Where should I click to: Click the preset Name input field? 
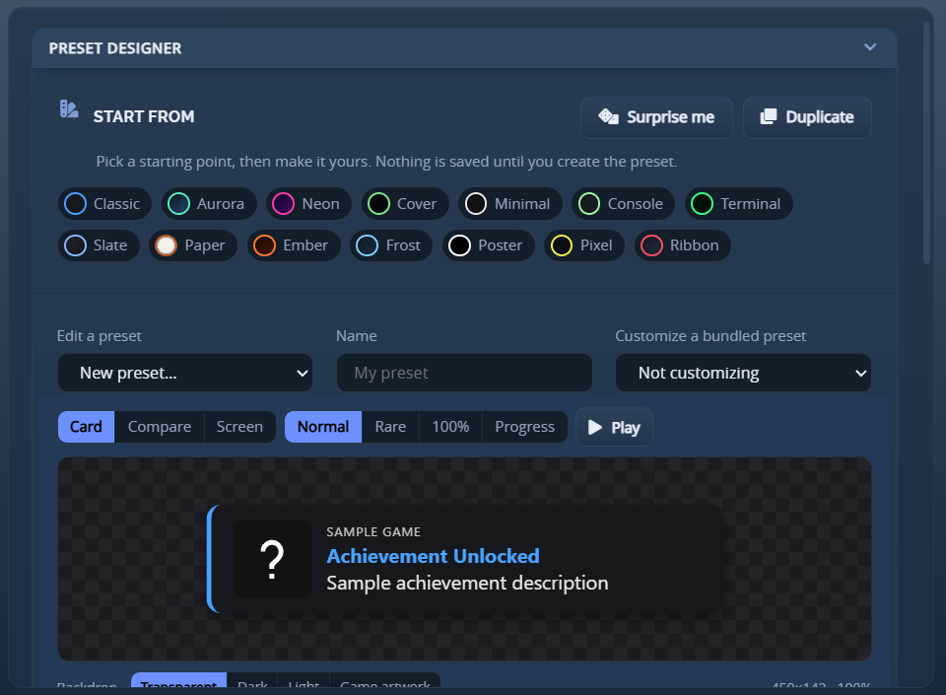click(x=464, y=373)
